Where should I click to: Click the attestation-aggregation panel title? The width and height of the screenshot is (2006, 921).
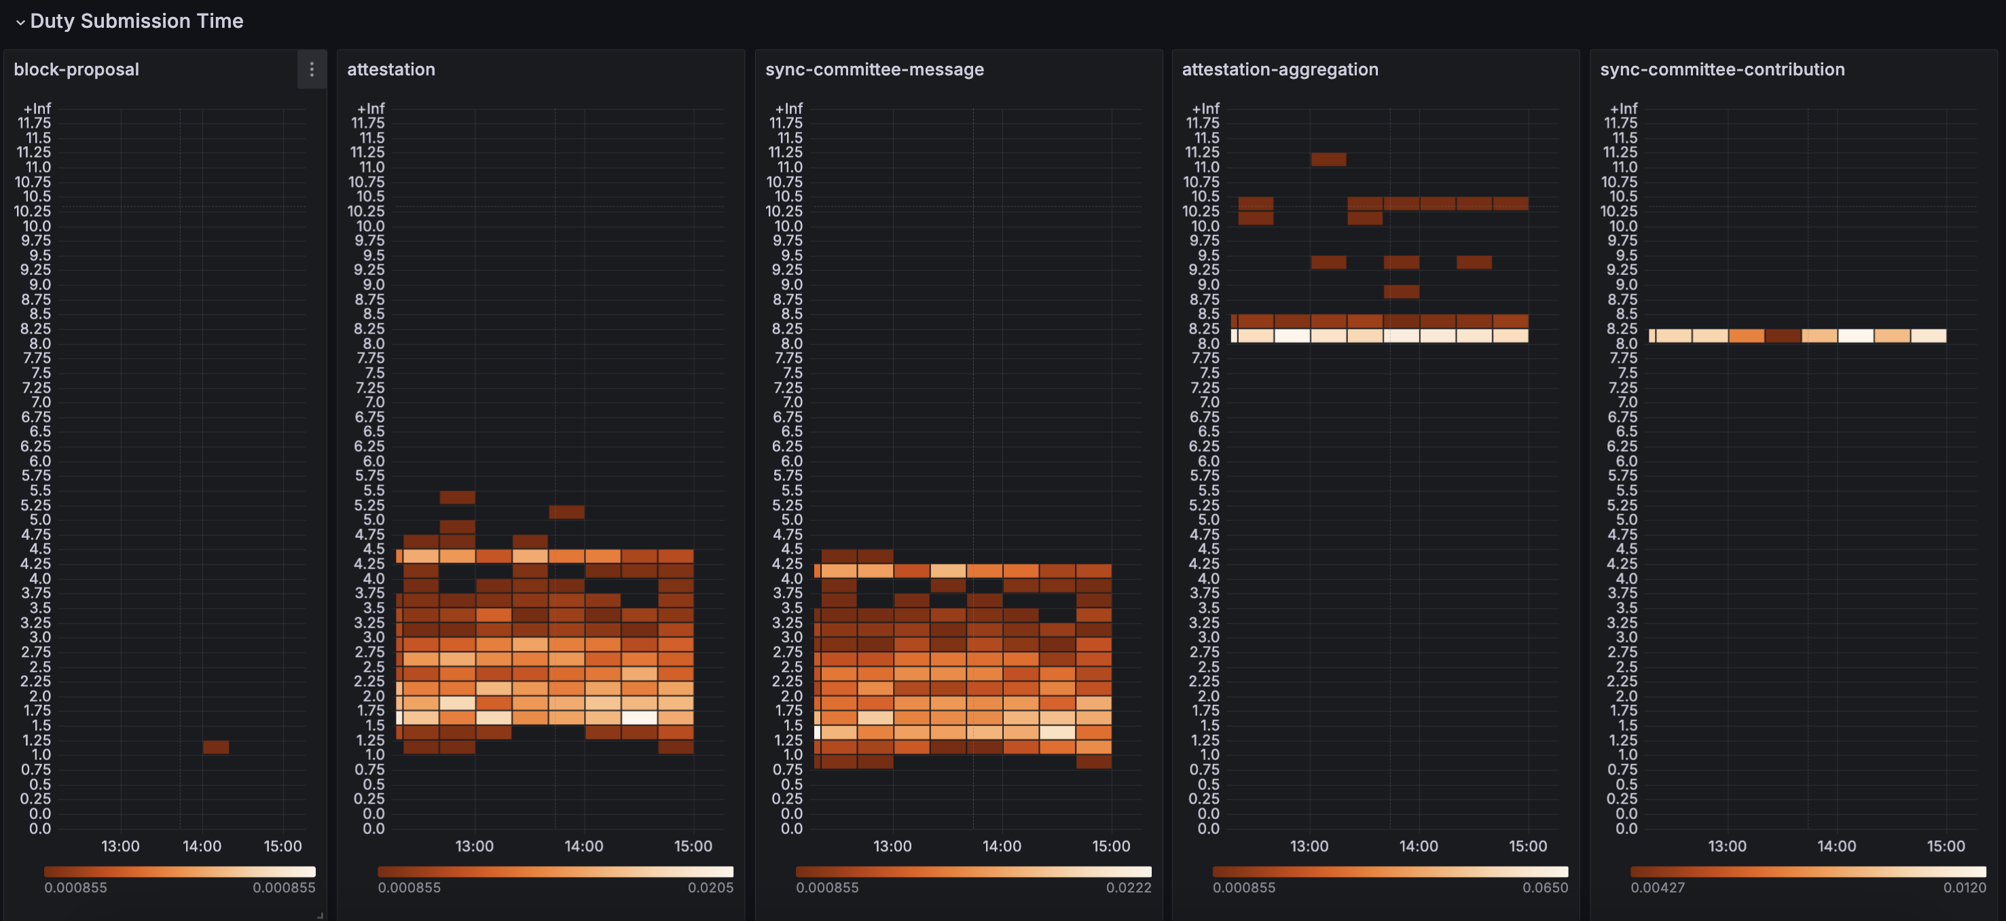tap(1279, 69)
